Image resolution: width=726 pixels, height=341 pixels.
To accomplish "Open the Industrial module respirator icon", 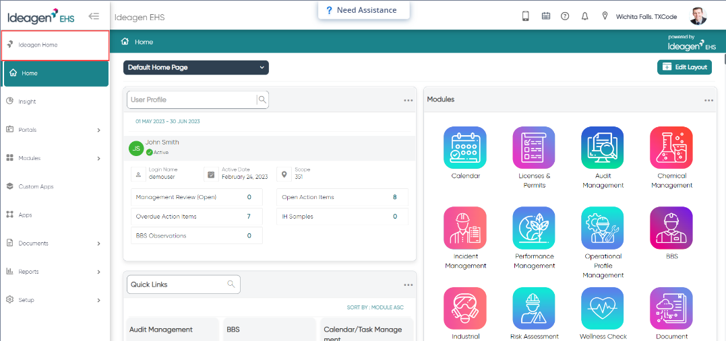I will click(465, 308).
